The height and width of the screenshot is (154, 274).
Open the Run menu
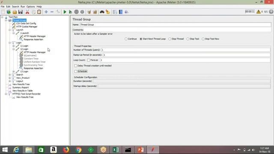tap(23, 6)
